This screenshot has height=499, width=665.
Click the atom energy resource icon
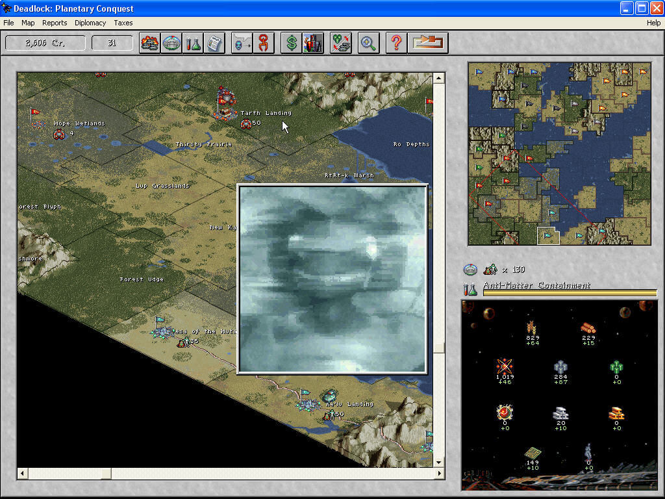[x=504, y=366]
